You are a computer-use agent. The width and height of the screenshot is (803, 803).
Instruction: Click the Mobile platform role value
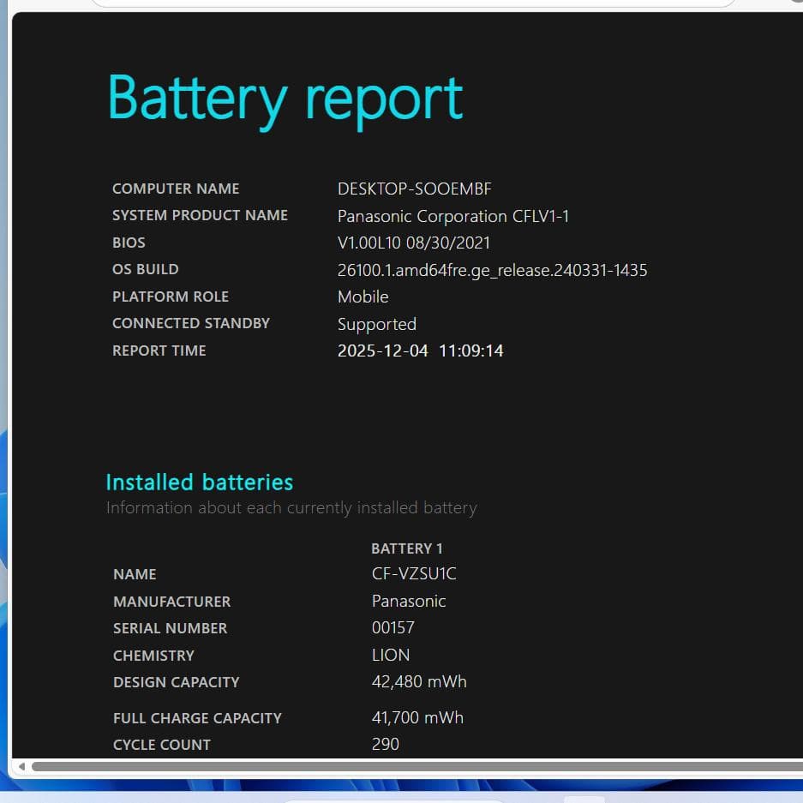(x=363, y=297)
